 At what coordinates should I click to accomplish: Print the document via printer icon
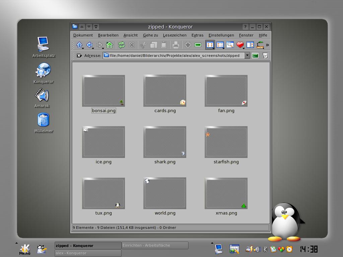tap(176, 45)
